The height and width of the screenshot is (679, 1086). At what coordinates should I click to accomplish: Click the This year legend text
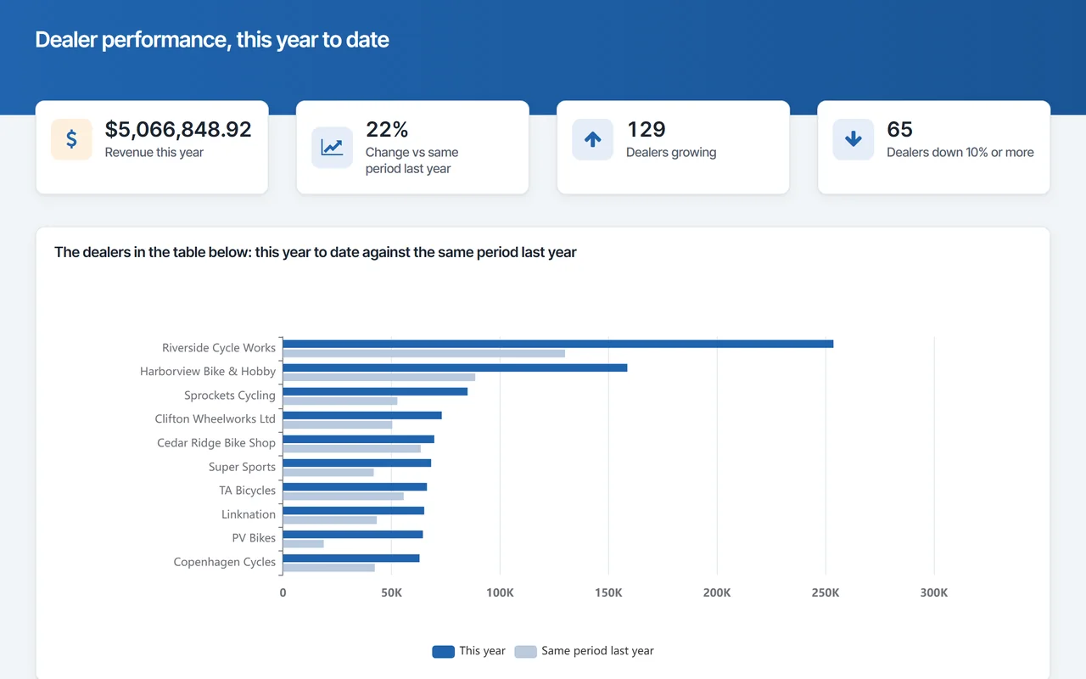click(x=482, y=651)
